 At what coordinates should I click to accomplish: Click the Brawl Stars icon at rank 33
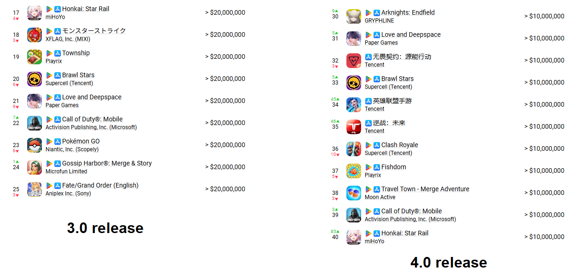[x=354, y=83]
